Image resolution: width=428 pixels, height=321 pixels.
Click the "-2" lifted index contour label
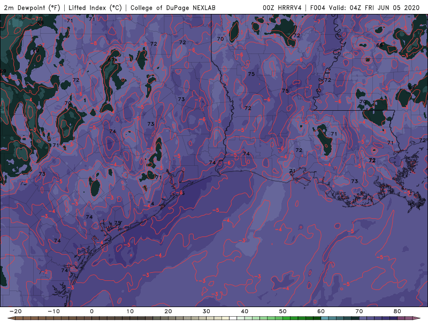click(x=44, y=272)
